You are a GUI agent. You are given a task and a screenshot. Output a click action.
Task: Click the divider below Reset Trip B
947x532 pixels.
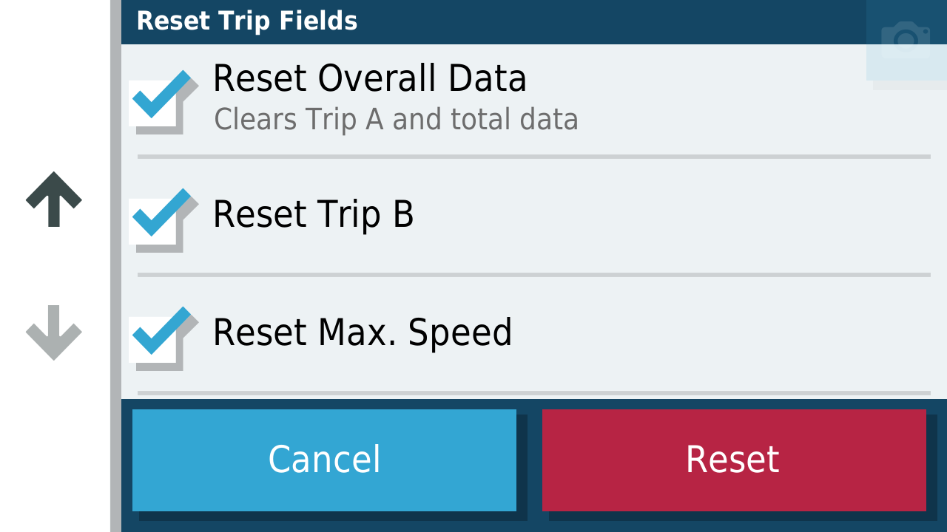coord(534,275)
